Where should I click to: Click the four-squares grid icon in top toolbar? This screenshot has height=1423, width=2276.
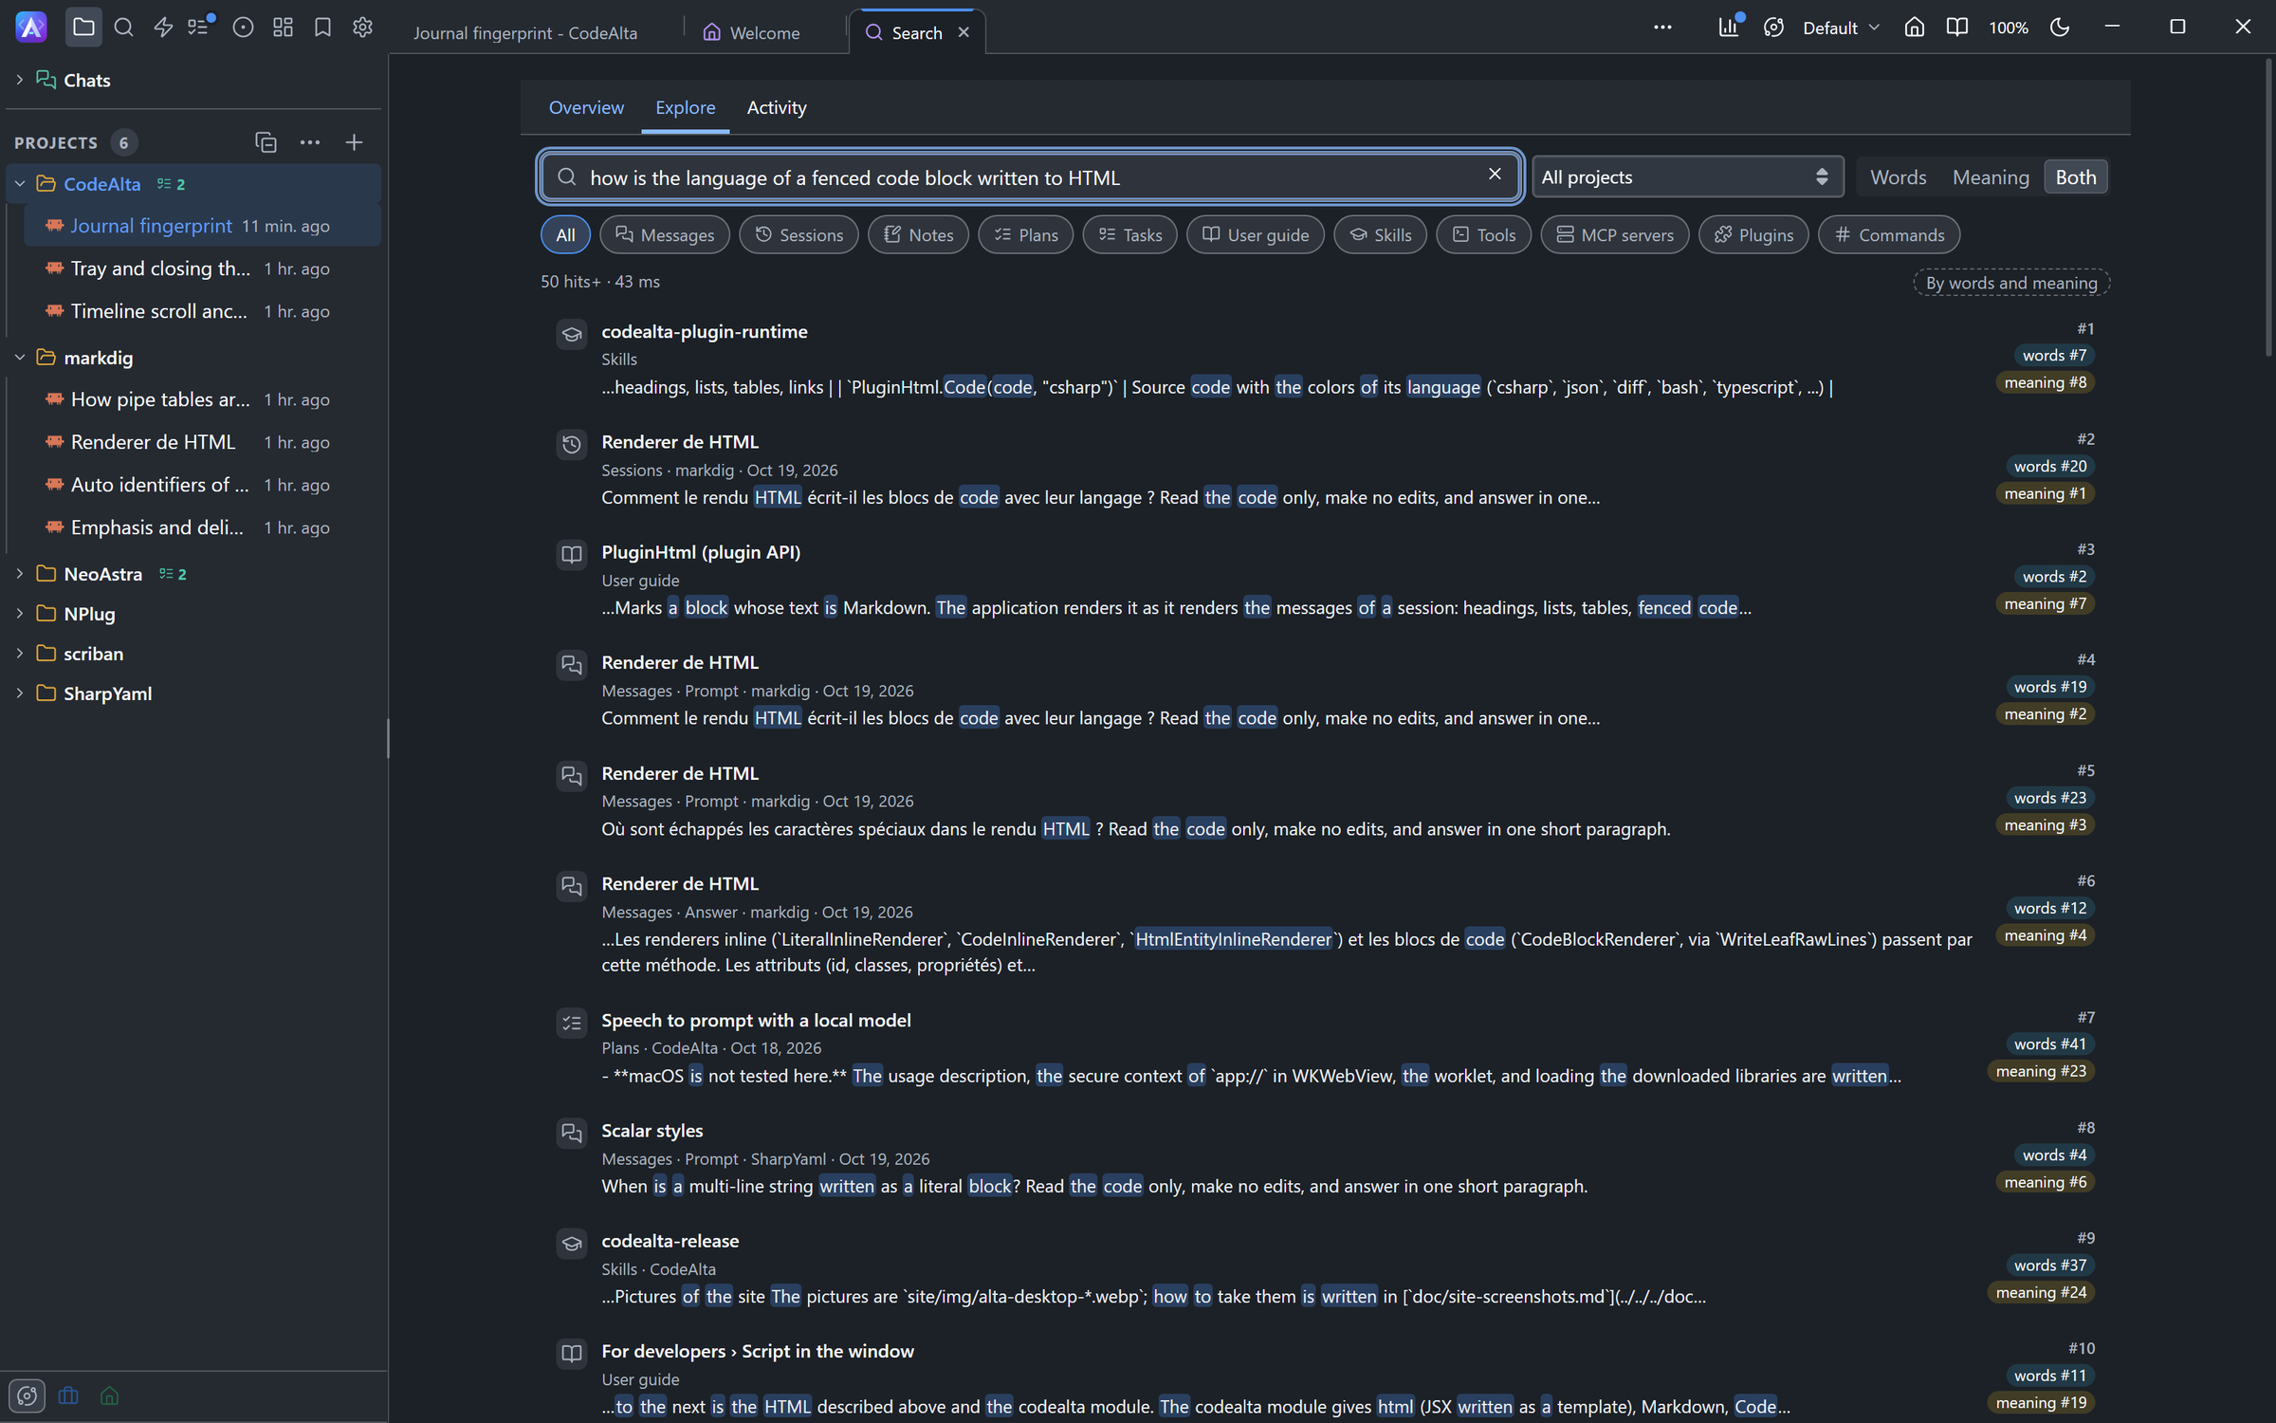coord(283,28)
